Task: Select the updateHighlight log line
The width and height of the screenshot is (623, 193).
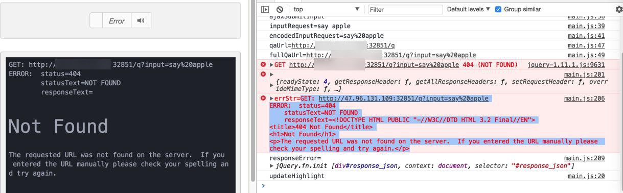Action: coord(297,176)
